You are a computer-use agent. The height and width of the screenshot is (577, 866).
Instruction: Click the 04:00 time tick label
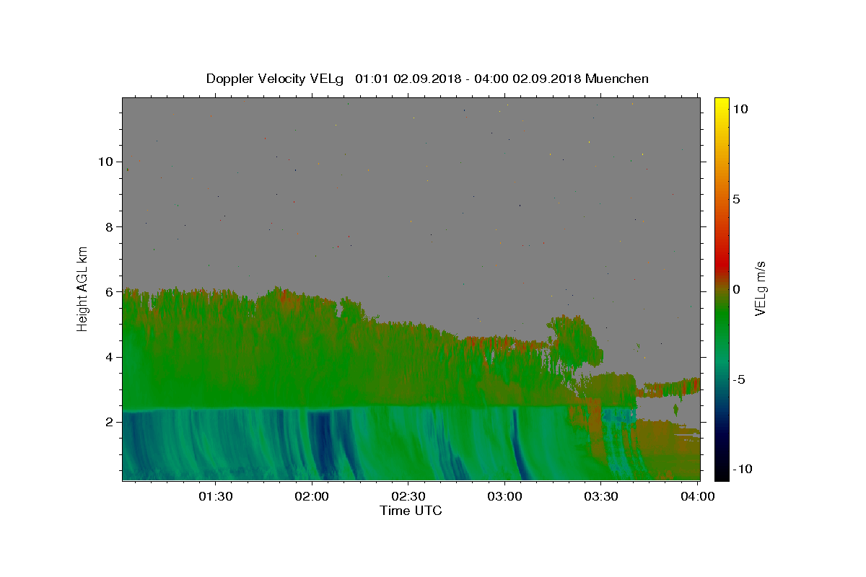(x=698, y=497)
